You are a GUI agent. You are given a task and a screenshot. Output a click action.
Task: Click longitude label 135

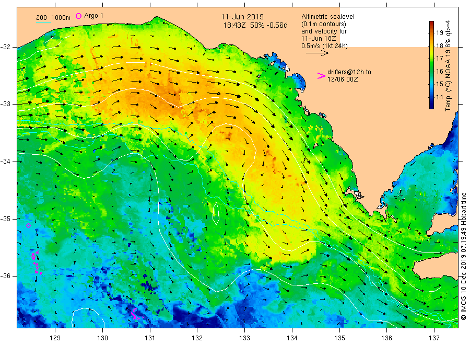[x=339, y=338]
